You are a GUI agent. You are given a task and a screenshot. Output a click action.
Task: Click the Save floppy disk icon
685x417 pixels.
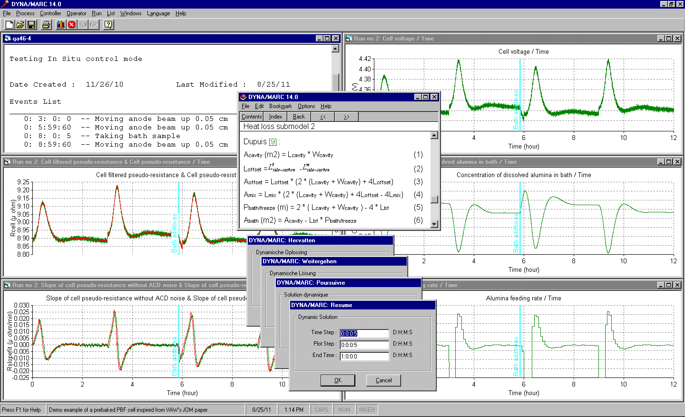click(31, 25)
